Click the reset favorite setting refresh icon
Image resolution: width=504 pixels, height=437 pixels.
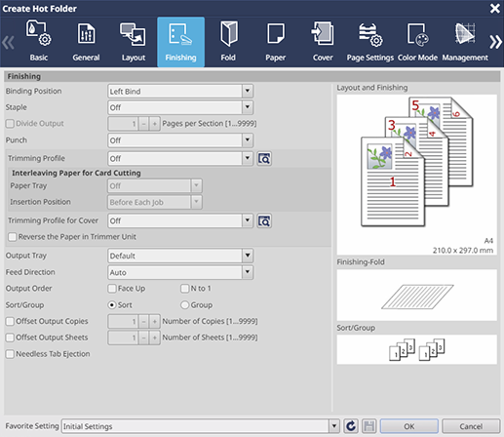351,426
